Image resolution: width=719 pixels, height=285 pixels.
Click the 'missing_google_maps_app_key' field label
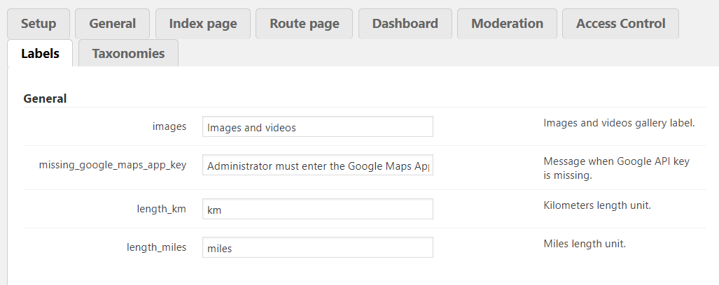click(113, 165)
